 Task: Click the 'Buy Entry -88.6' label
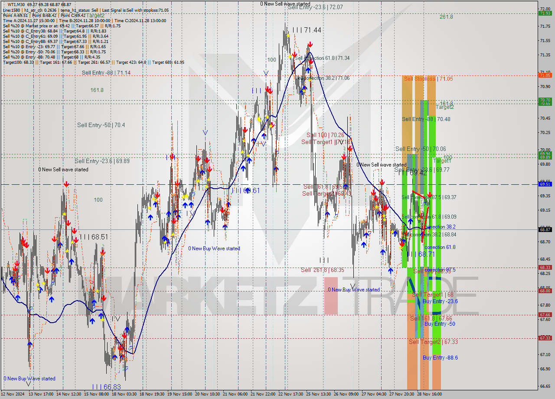tap(440, 358)
